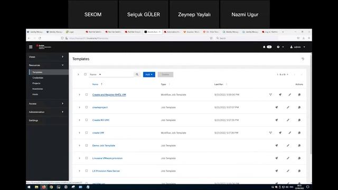Click the notifications bell icon

(x=264, y=47)
